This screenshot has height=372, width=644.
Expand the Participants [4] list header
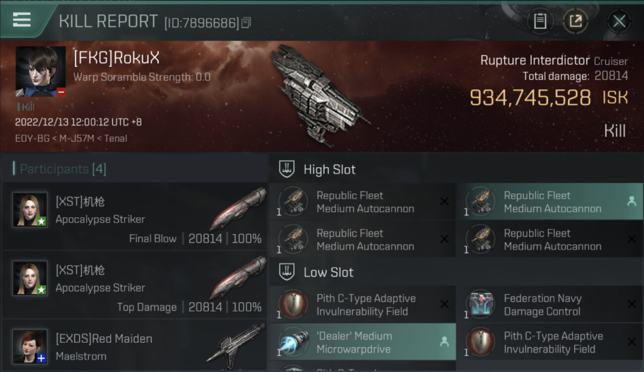[63, 169]
